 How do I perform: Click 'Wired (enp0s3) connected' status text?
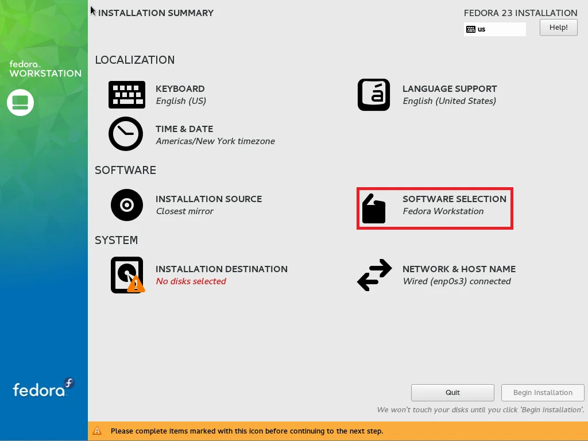point(457,281)
